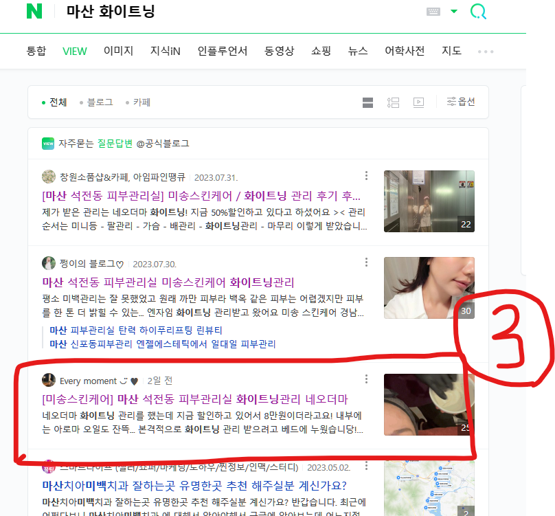Go to the 지식iN tab
This screenshot has width=555, height=516.
(x=166, y=51)
